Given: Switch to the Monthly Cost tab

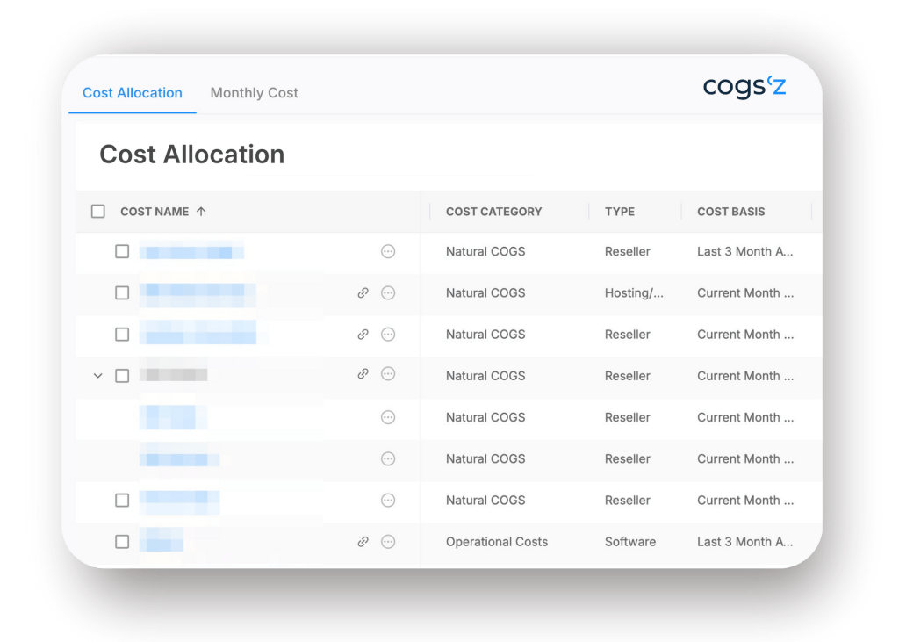Looking at the screenshot, I should 254,93.
